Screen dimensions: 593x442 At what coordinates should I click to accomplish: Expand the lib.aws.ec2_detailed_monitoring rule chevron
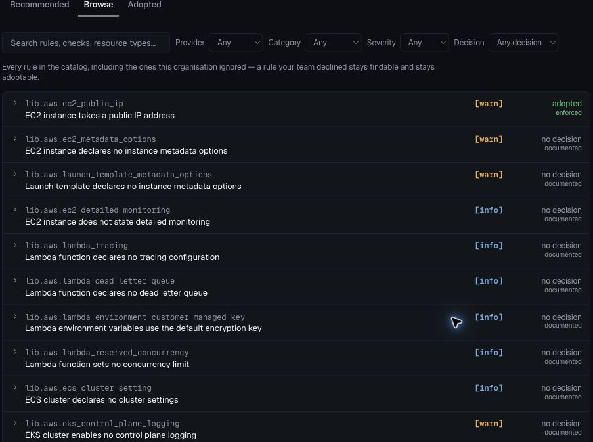15,210
